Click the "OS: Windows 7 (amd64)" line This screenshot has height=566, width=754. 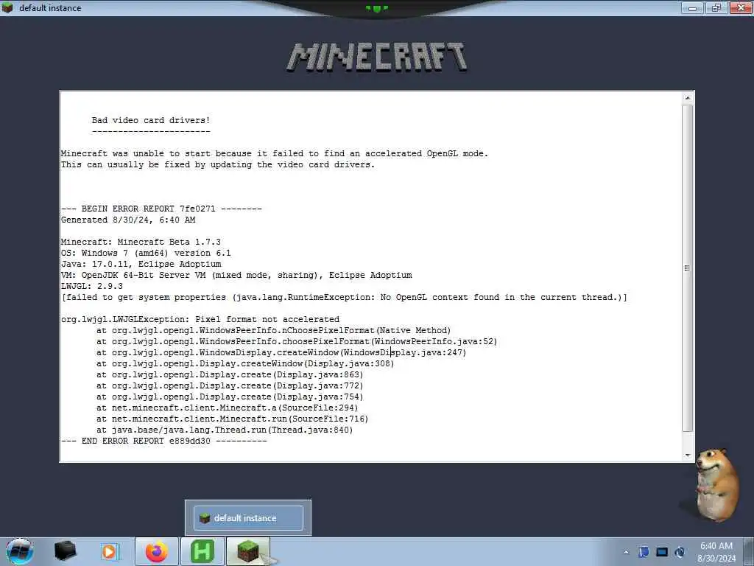[x=147, y=254]
